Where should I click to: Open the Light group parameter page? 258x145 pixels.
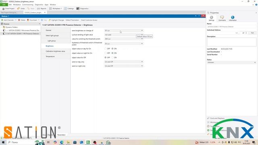pyautogui.click(x=52, y=41)
